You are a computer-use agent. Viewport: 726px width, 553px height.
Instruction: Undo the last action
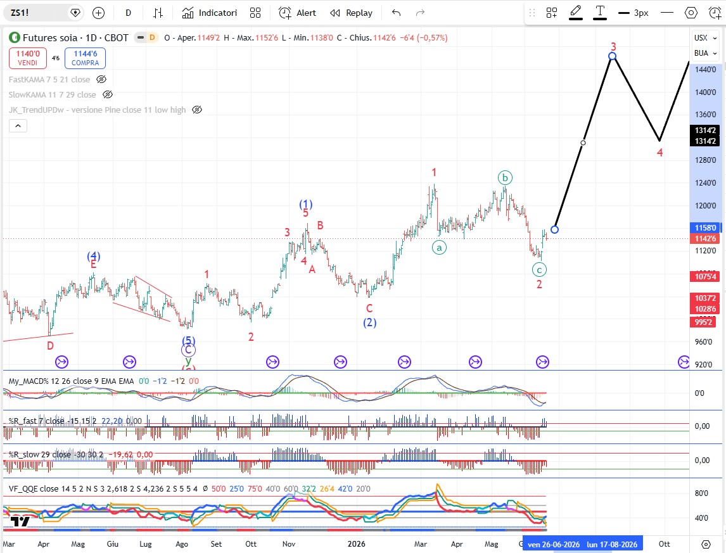396,13
